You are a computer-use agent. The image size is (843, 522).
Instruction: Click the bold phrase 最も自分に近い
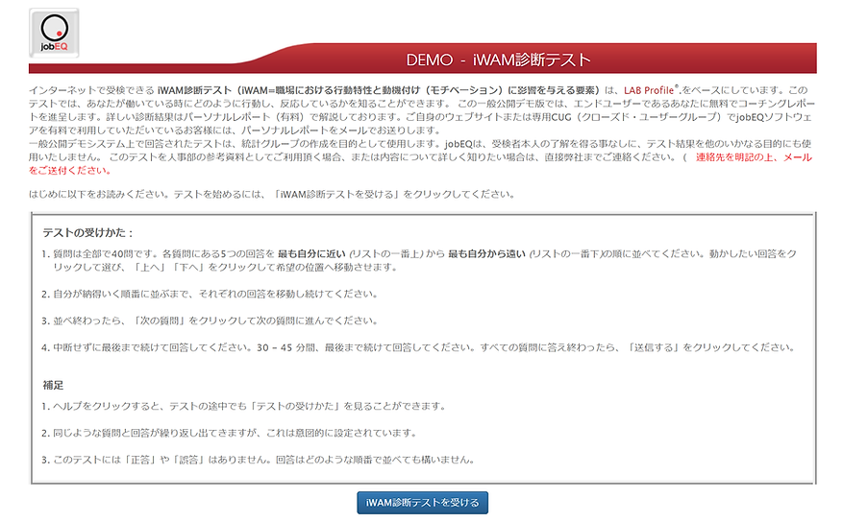[311, 253]
